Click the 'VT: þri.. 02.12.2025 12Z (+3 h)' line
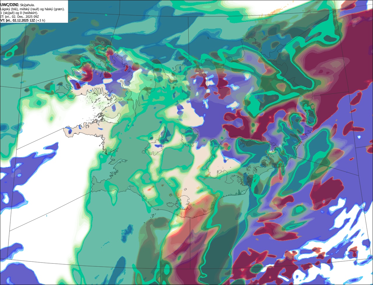 [x=23, y=20]
